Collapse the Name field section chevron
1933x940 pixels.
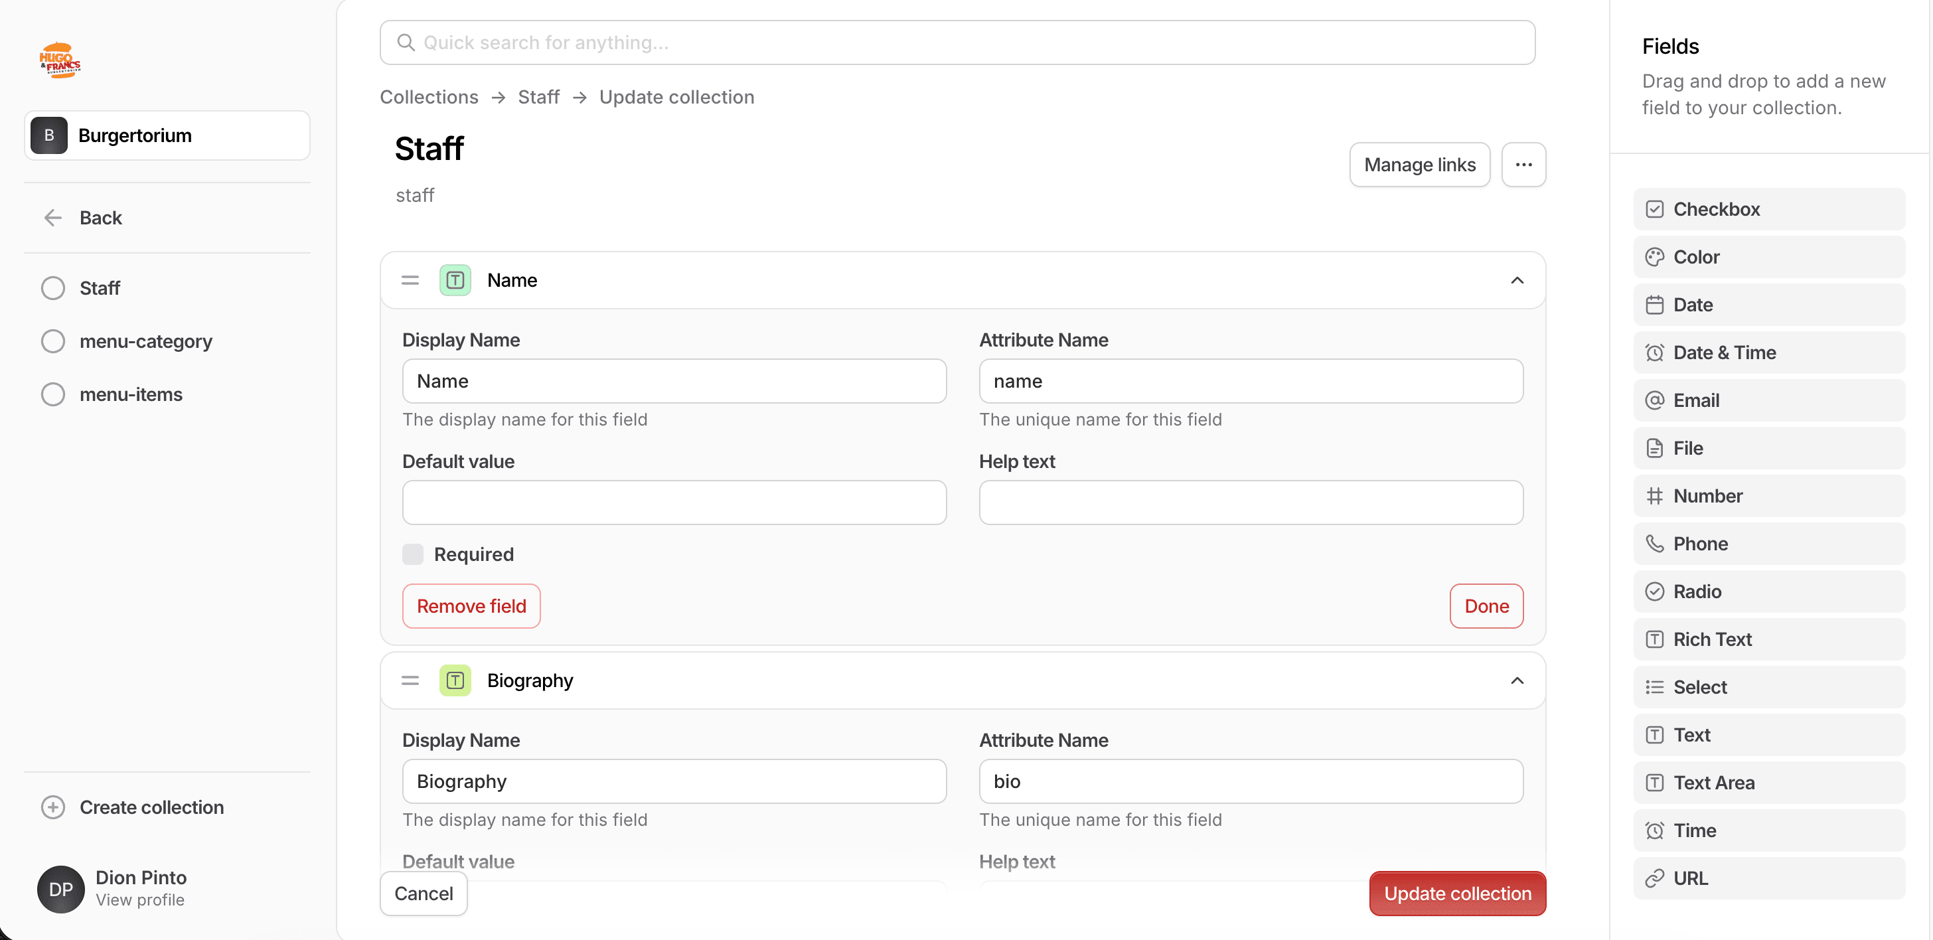[1517, 281]
